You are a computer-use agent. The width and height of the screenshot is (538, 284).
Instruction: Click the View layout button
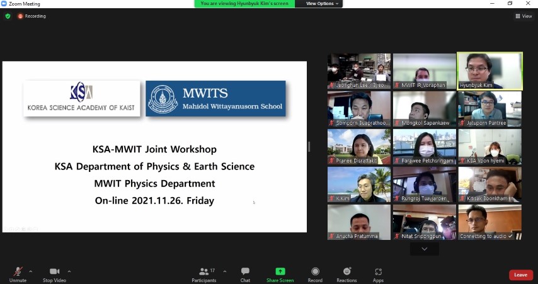[524, 16]
